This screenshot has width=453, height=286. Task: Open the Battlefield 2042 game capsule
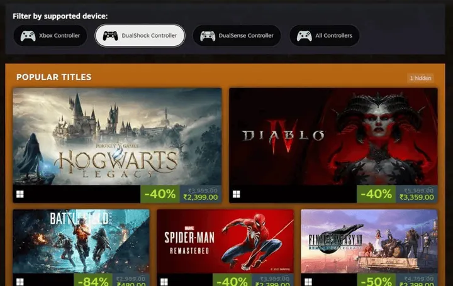81,241
